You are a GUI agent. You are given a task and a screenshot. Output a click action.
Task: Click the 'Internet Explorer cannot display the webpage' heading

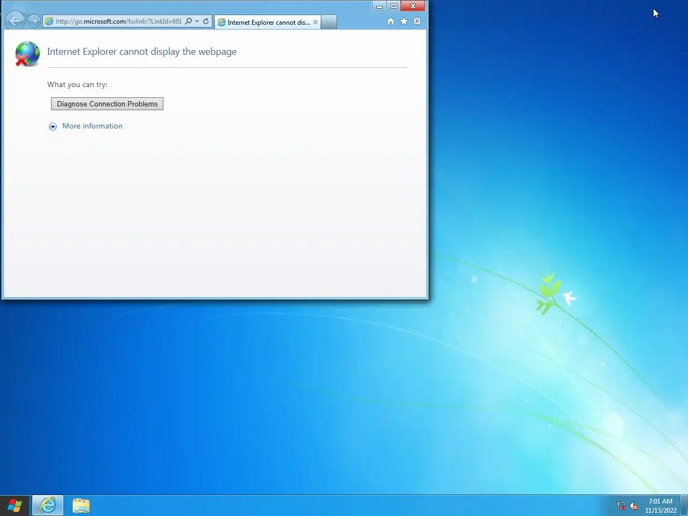[142, 52]
